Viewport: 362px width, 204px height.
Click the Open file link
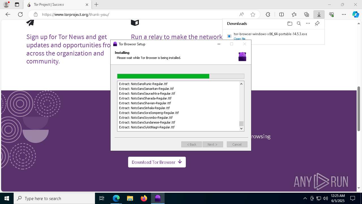coord(240,39)
